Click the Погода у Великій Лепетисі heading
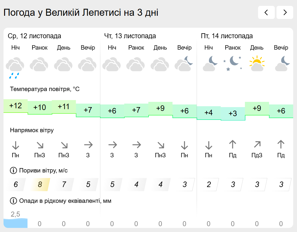 tap(81, 13)
